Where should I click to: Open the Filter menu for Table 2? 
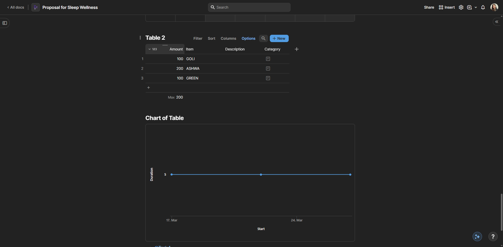pos(198,38)
